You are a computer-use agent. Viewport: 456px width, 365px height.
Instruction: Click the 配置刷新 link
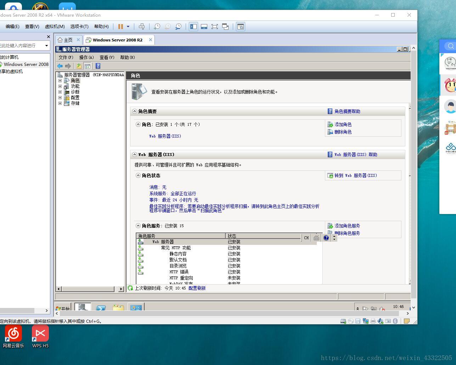(x=197, y=288)
